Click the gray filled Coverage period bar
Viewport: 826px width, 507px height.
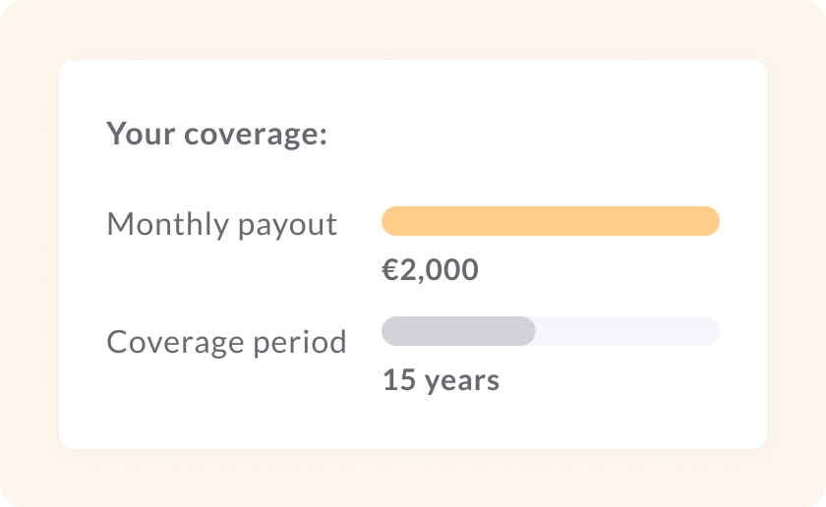point(458,331)
